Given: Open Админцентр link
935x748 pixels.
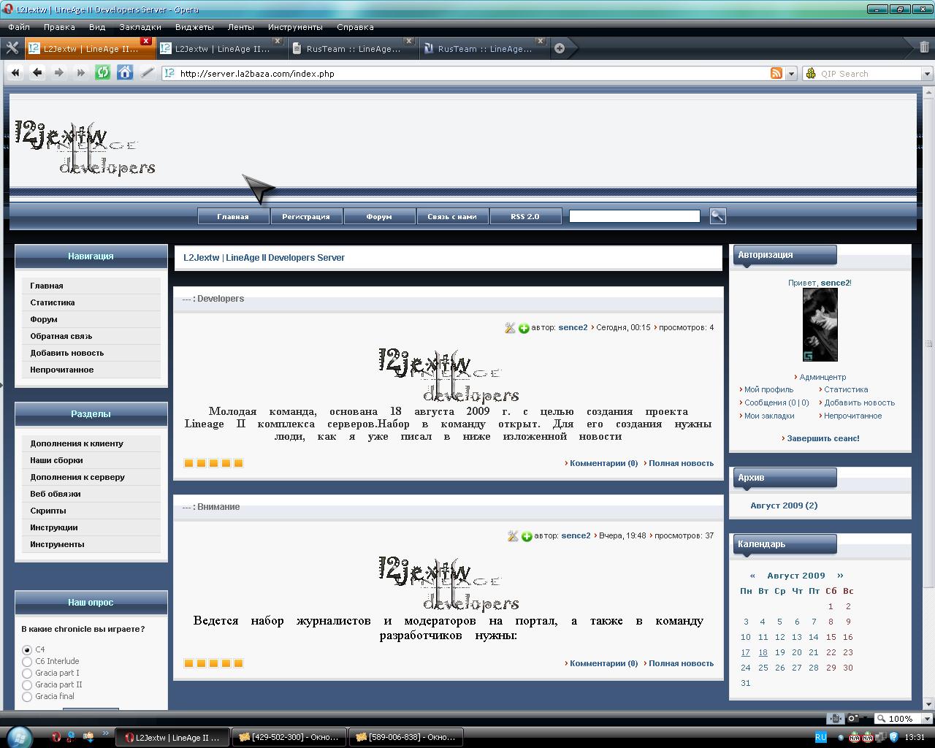Looking at the screenshot, I should coord(823,377).
